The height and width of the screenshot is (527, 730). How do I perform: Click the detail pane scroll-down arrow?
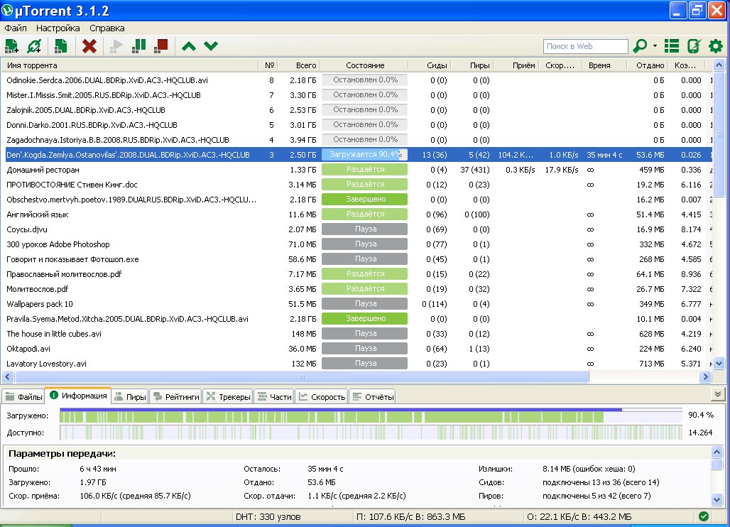coord(717,499)
